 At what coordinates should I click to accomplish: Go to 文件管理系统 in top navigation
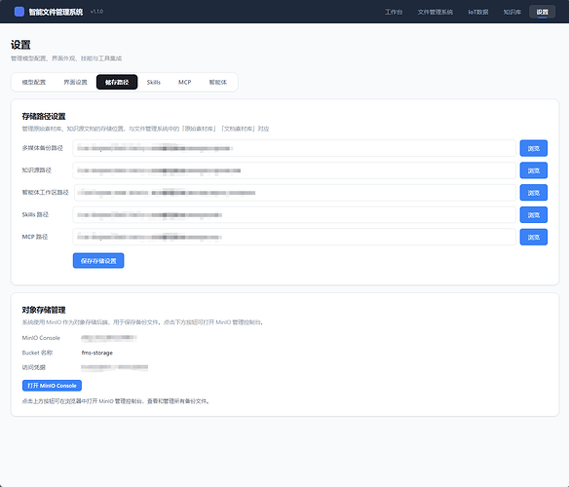tap(436, 12)
